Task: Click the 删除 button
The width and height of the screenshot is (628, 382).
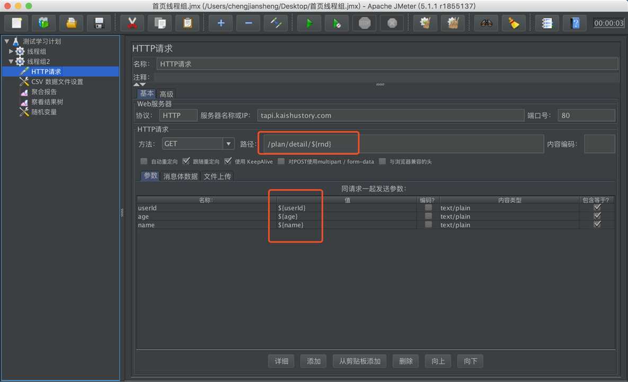Action: [x=406, y=361]
